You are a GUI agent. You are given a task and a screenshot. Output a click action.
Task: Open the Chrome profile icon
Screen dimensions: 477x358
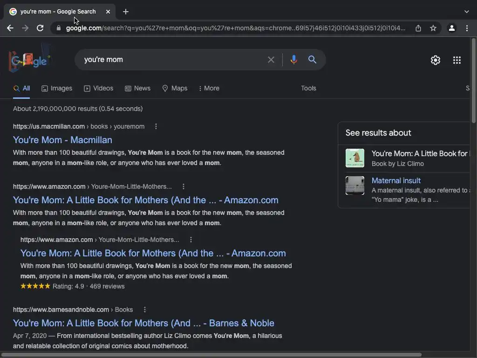tap(452, 28)
